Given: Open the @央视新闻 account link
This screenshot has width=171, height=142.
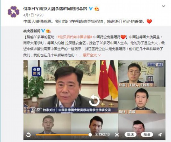Looking at the screenshot, I should tap(32, 31).
